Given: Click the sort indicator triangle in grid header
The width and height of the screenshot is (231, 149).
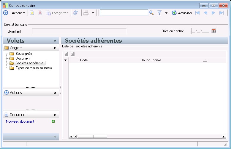Looking at the screenshot, I should [x=205, y=60].
